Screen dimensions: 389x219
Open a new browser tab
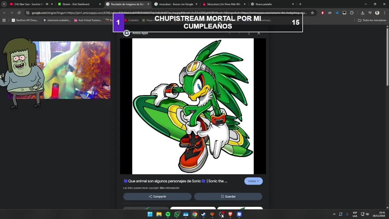point(300,4)
